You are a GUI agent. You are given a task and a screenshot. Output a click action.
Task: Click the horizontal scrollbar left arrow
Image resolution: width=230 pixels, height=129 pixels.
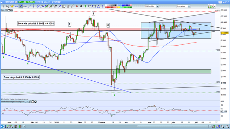(x=24, y=126)
